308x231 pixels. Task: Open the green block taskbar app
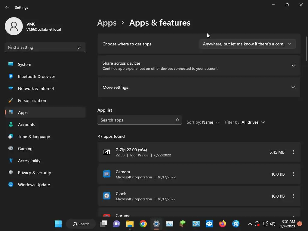tap(183, 224)
